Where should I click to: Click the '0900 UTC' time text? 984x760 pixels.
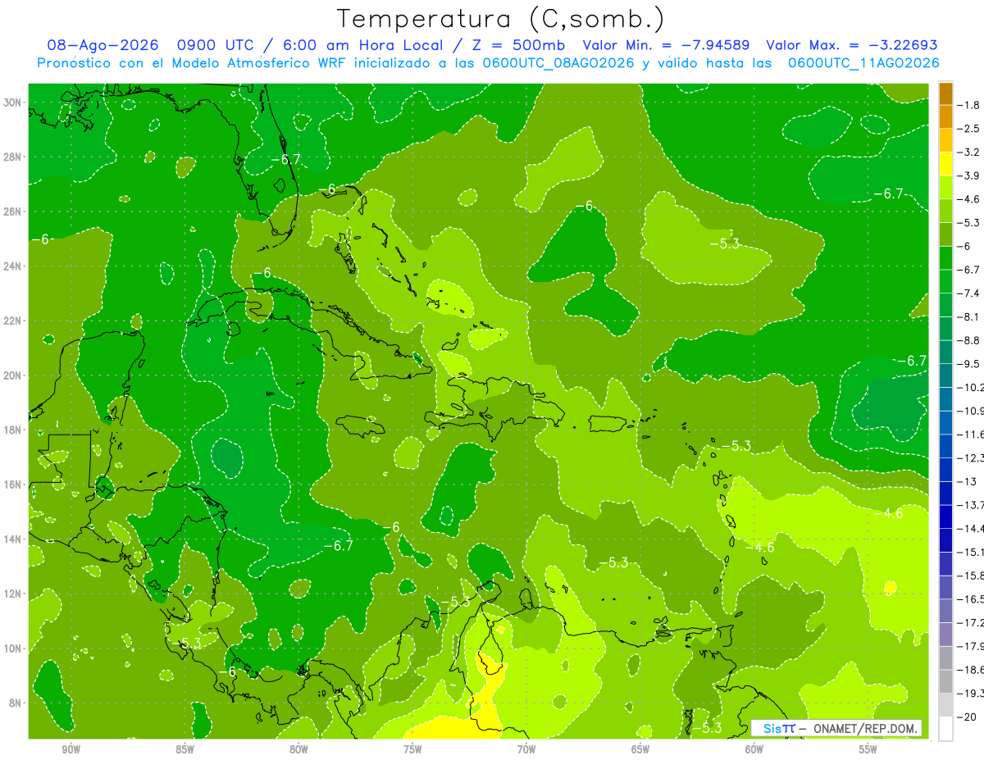216,45
